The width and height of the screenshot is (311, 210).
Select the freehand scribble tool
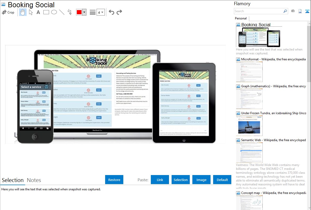click(x=70, y=12)
